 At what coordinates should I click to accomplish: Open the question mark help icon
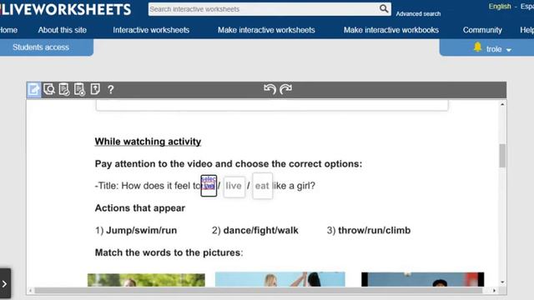(x=110, y=89)
